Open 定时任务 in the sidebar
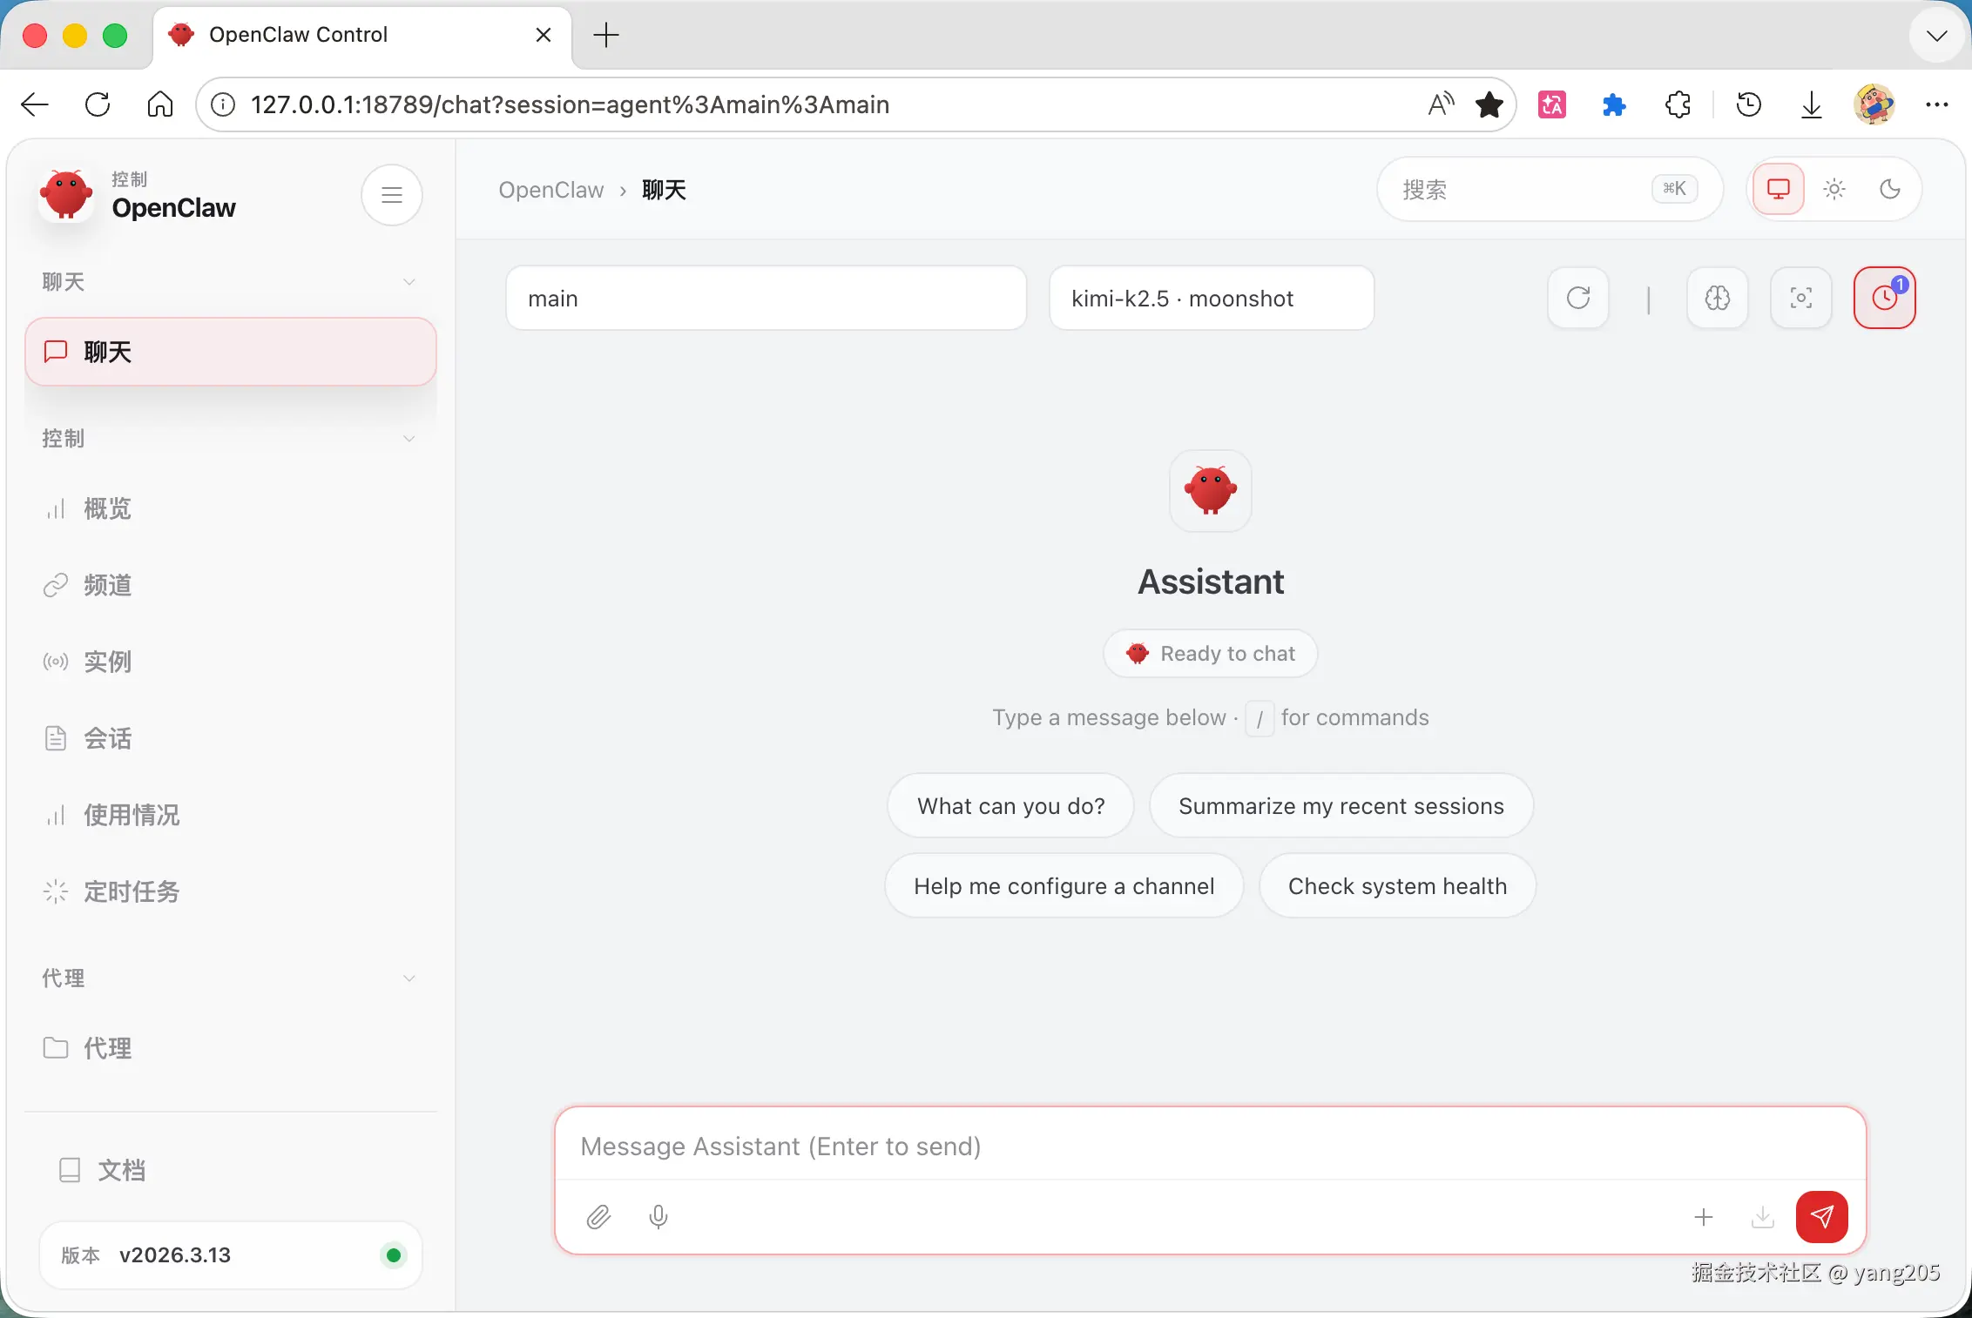The height and width of the screenshot is (1318, 1972). [132, 891]
